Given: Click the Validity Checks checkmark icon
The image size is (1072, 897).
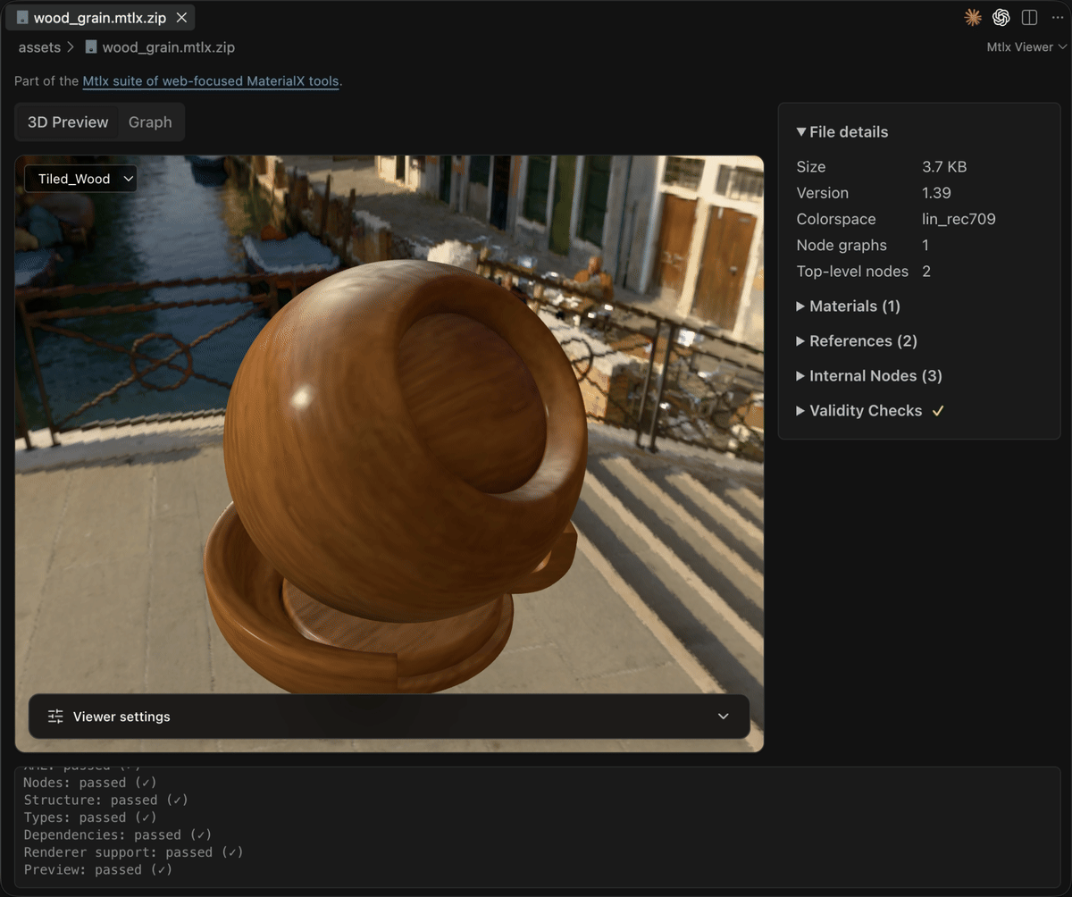Looking at the screenshot, I should [938, 411].
